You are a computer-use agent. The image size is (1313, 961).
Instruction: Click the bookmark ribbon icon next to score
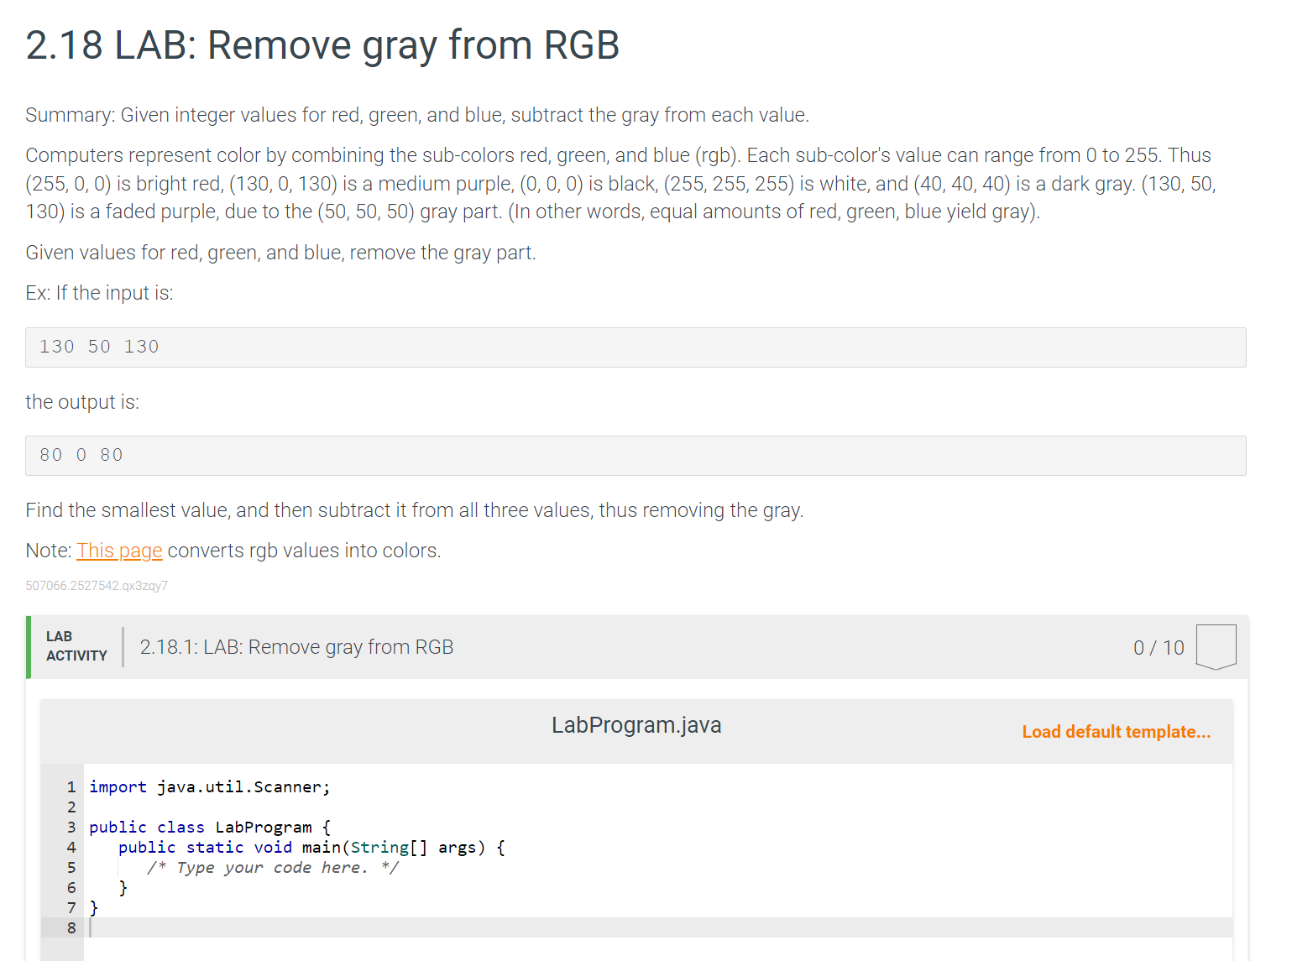(1215, 645)
